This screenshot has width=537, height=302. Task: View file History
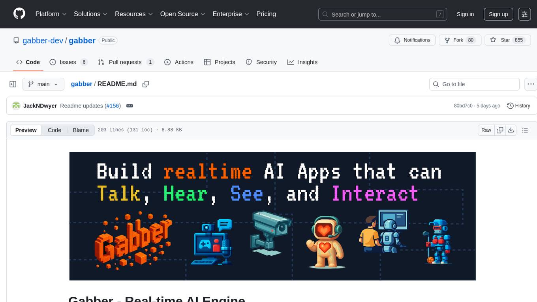pyautogui.click(x=518, y=106)
